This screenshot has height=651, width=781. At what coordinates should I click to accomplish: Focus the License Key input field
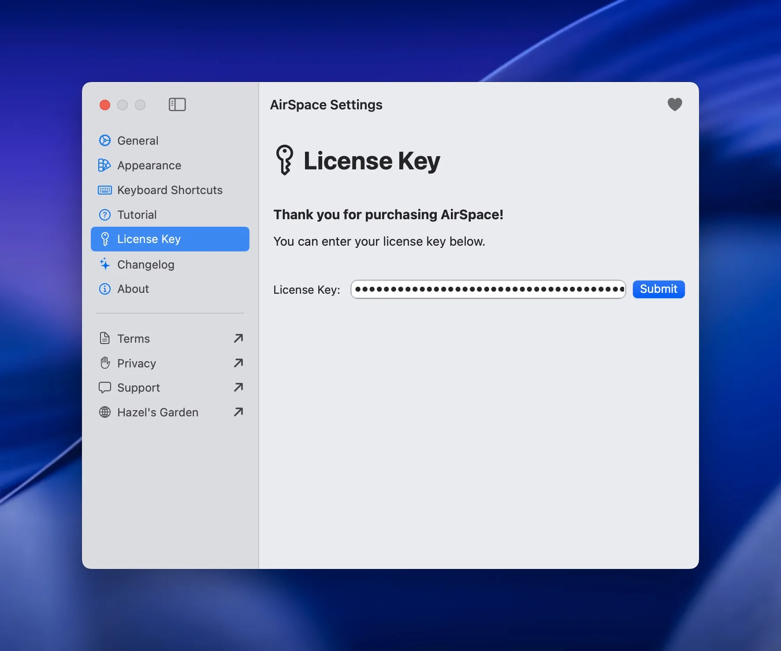488,289
